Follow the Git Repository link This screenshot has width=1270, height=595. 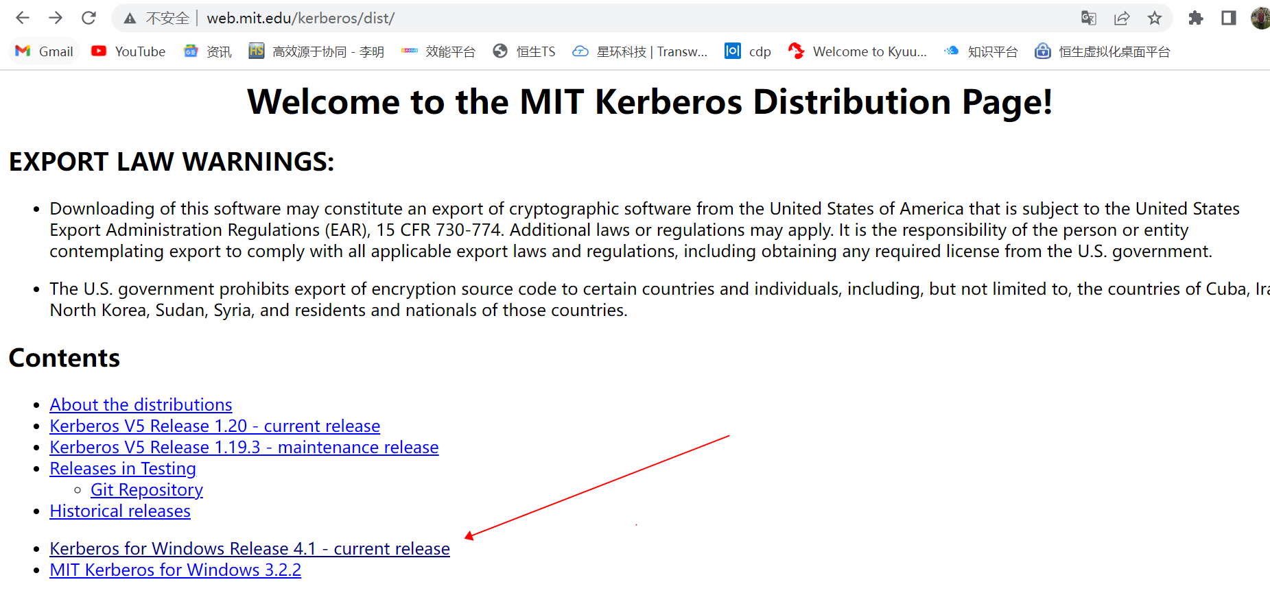tap(147, 489)
